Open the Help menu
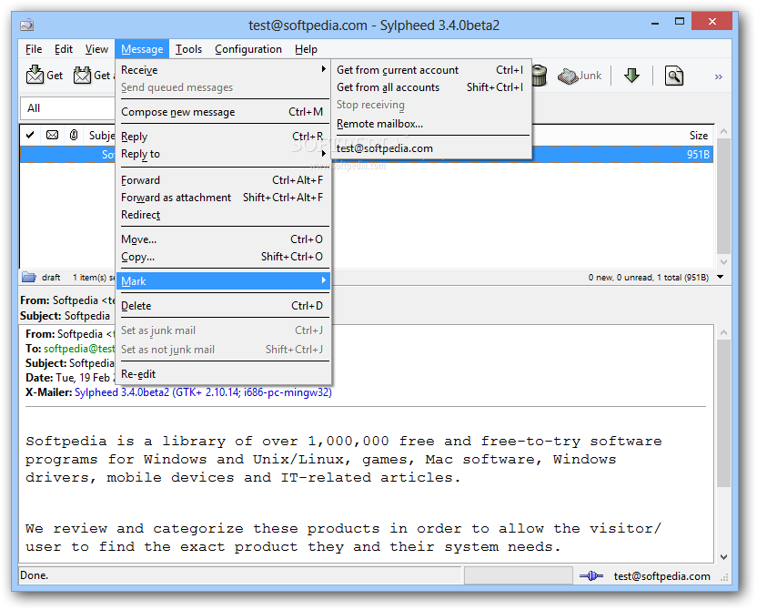757x610 pixels. [306, 49]
